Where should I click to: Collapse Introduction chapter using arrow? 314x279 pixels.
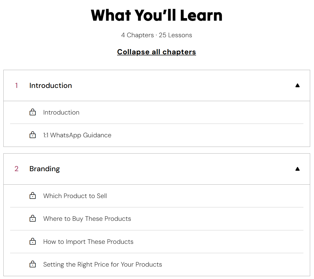point(297,85)
